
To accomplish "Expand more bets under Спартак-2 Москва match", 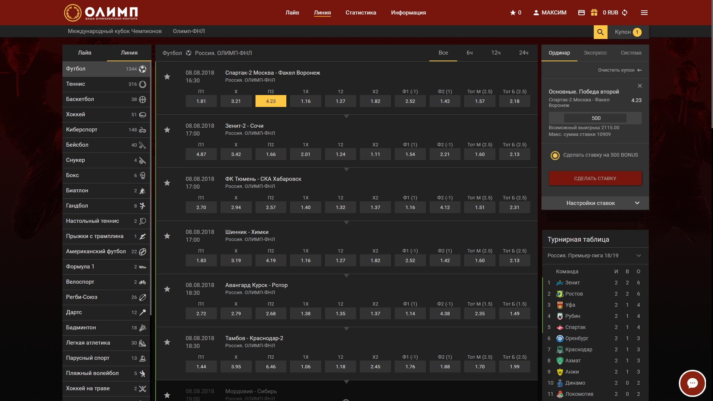I will [346, 117].
